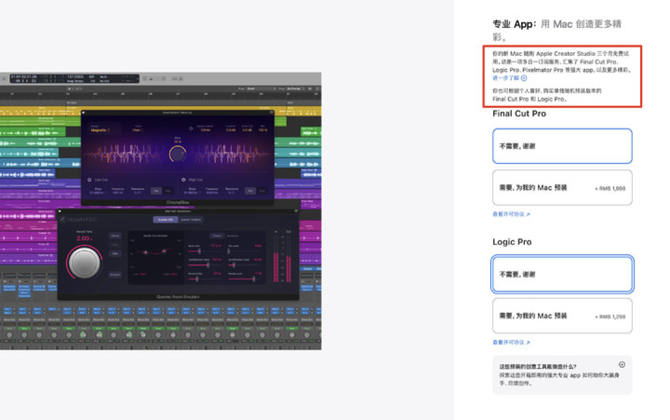The height and width of the screenshot is (420, 670).
Task: Choose 需要,为我的 Mac 预装 for Logic Pro
Action: 562,316
